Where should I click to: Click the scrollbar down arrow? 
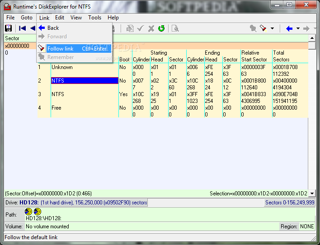click(312, 194)
